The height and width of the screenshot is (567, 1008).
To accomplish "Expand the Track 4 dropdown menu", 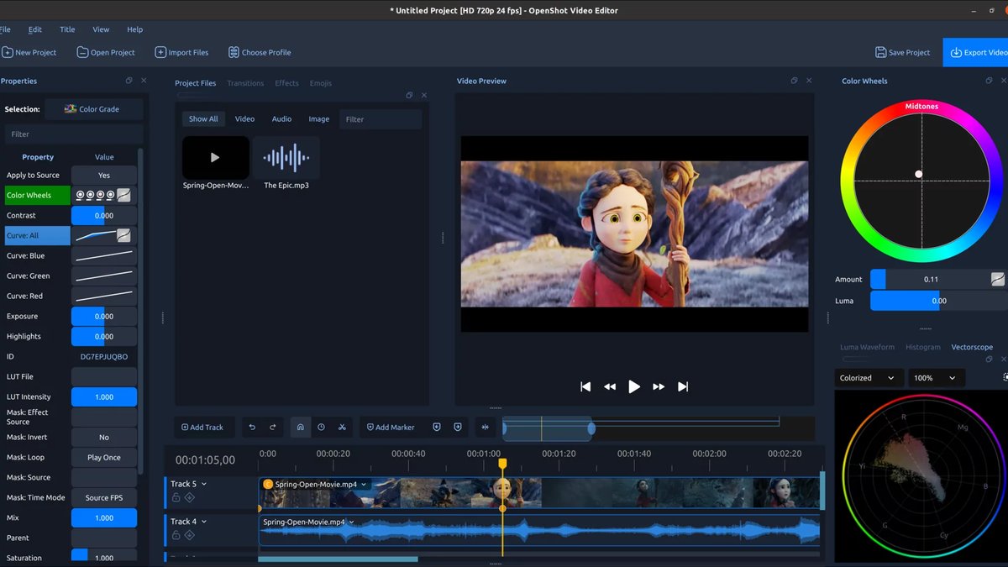I will (x=204, y=522).
